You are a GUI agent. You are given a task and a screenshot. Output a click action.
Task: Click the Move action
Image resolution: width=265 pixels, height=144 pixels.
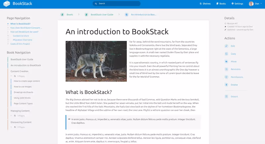[234, 61]
